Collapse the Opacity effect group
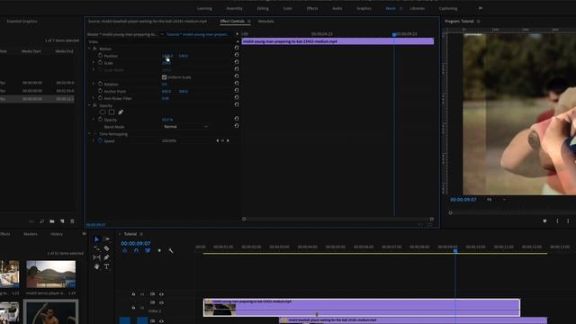Screen dimensions: 576x324 (x=89, y=105)
